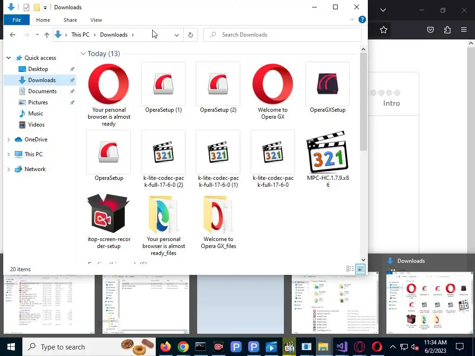475x356 pixels.
Task: Open Firefox hamburger application menu
Action: coord(464,30)
